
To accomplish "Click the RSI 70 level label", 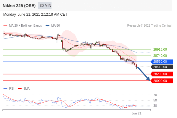I will tap(155, 95).
